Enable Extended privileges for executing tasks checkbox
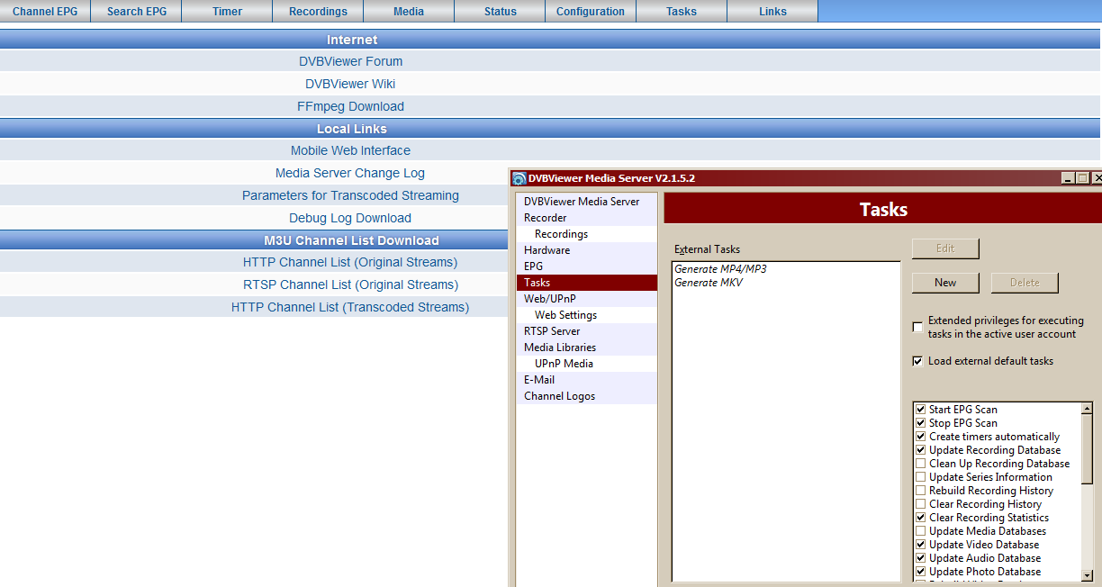 click(918, 327)
